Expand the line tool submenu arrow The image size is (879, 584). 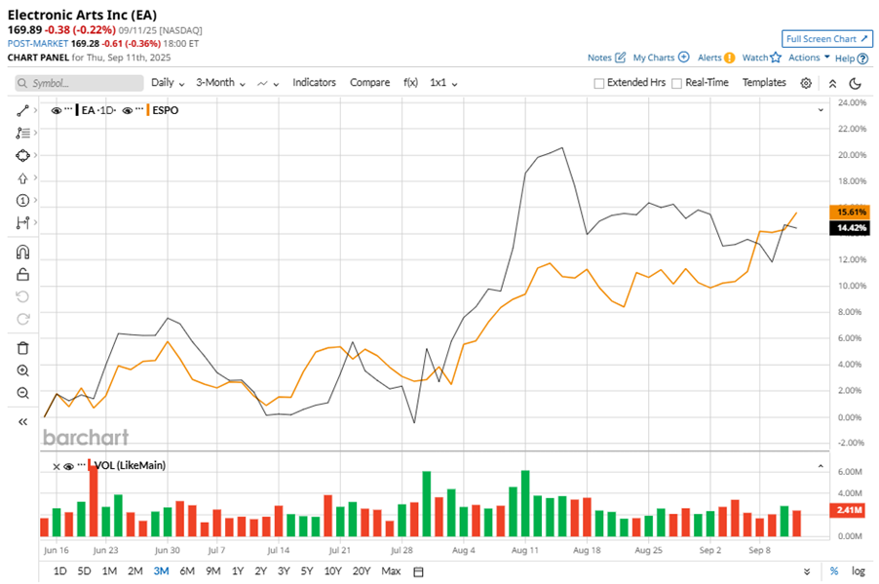35,110
